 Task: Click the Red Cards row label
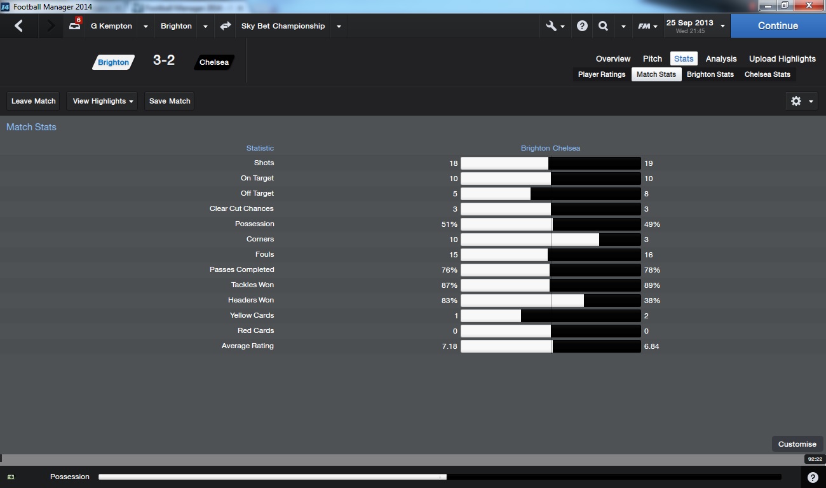[255, 330]
